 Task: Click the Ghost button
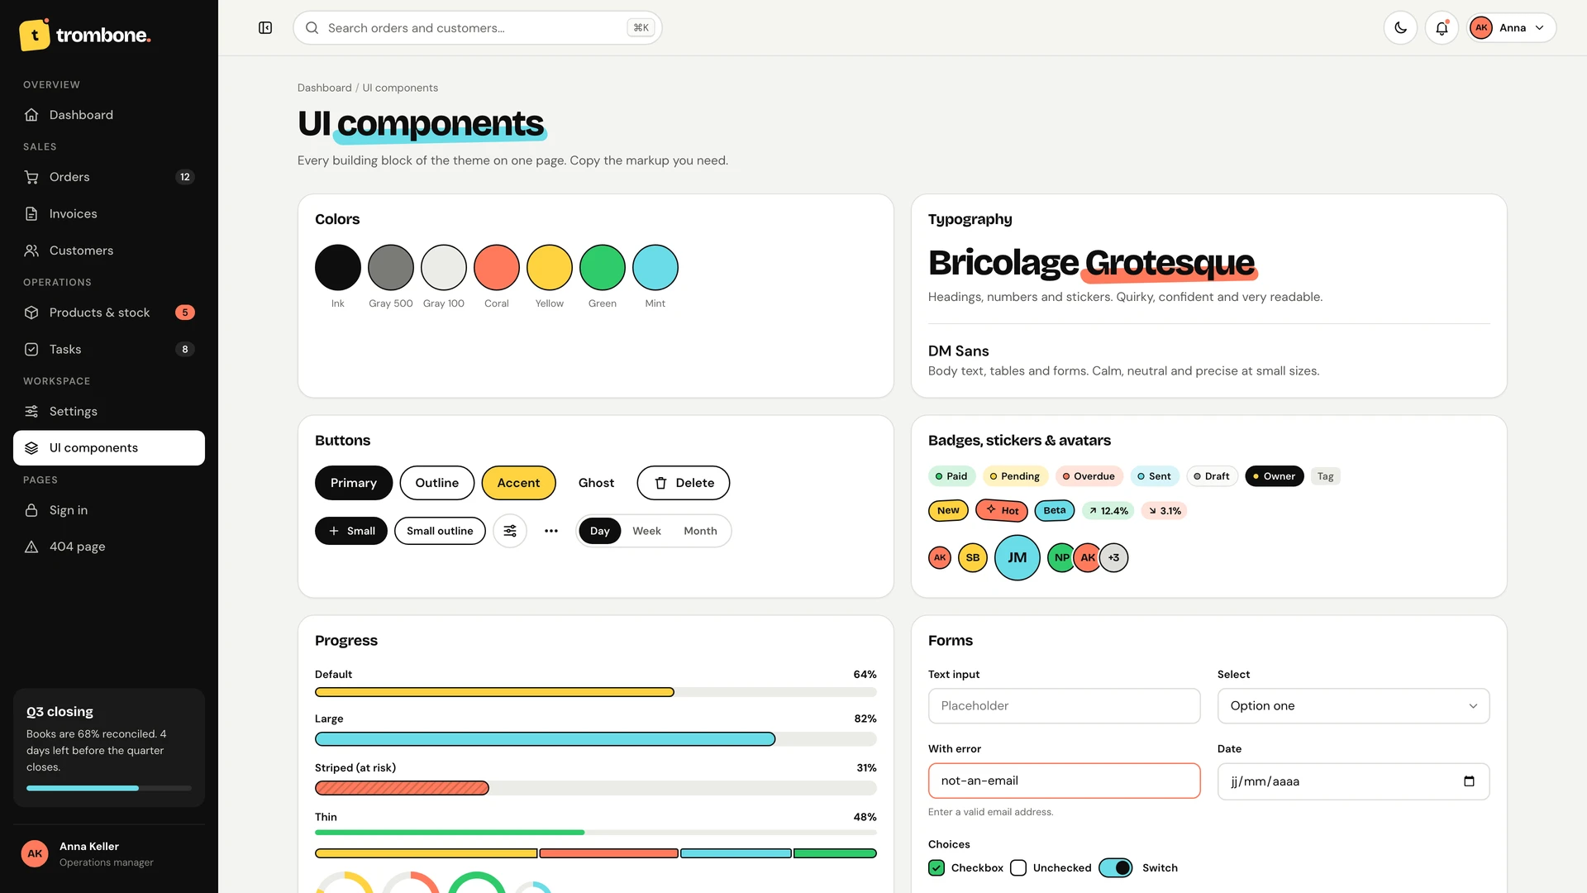[x=596, y=483]
